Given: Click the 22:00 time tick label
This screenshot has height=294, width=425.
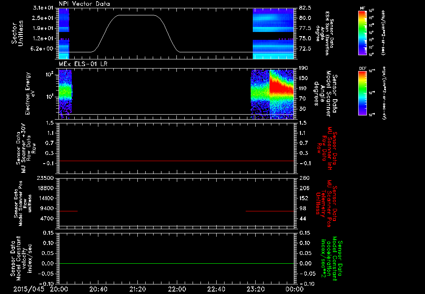Looking at the screenshot, I should 177,289.
